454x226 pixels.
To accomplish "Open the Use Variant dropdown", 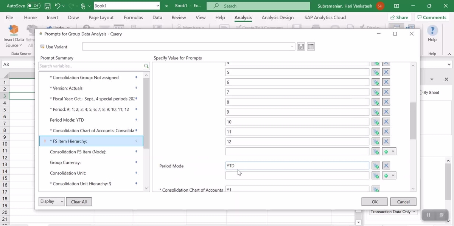I will pyautogui.click(x=292, y=46).
